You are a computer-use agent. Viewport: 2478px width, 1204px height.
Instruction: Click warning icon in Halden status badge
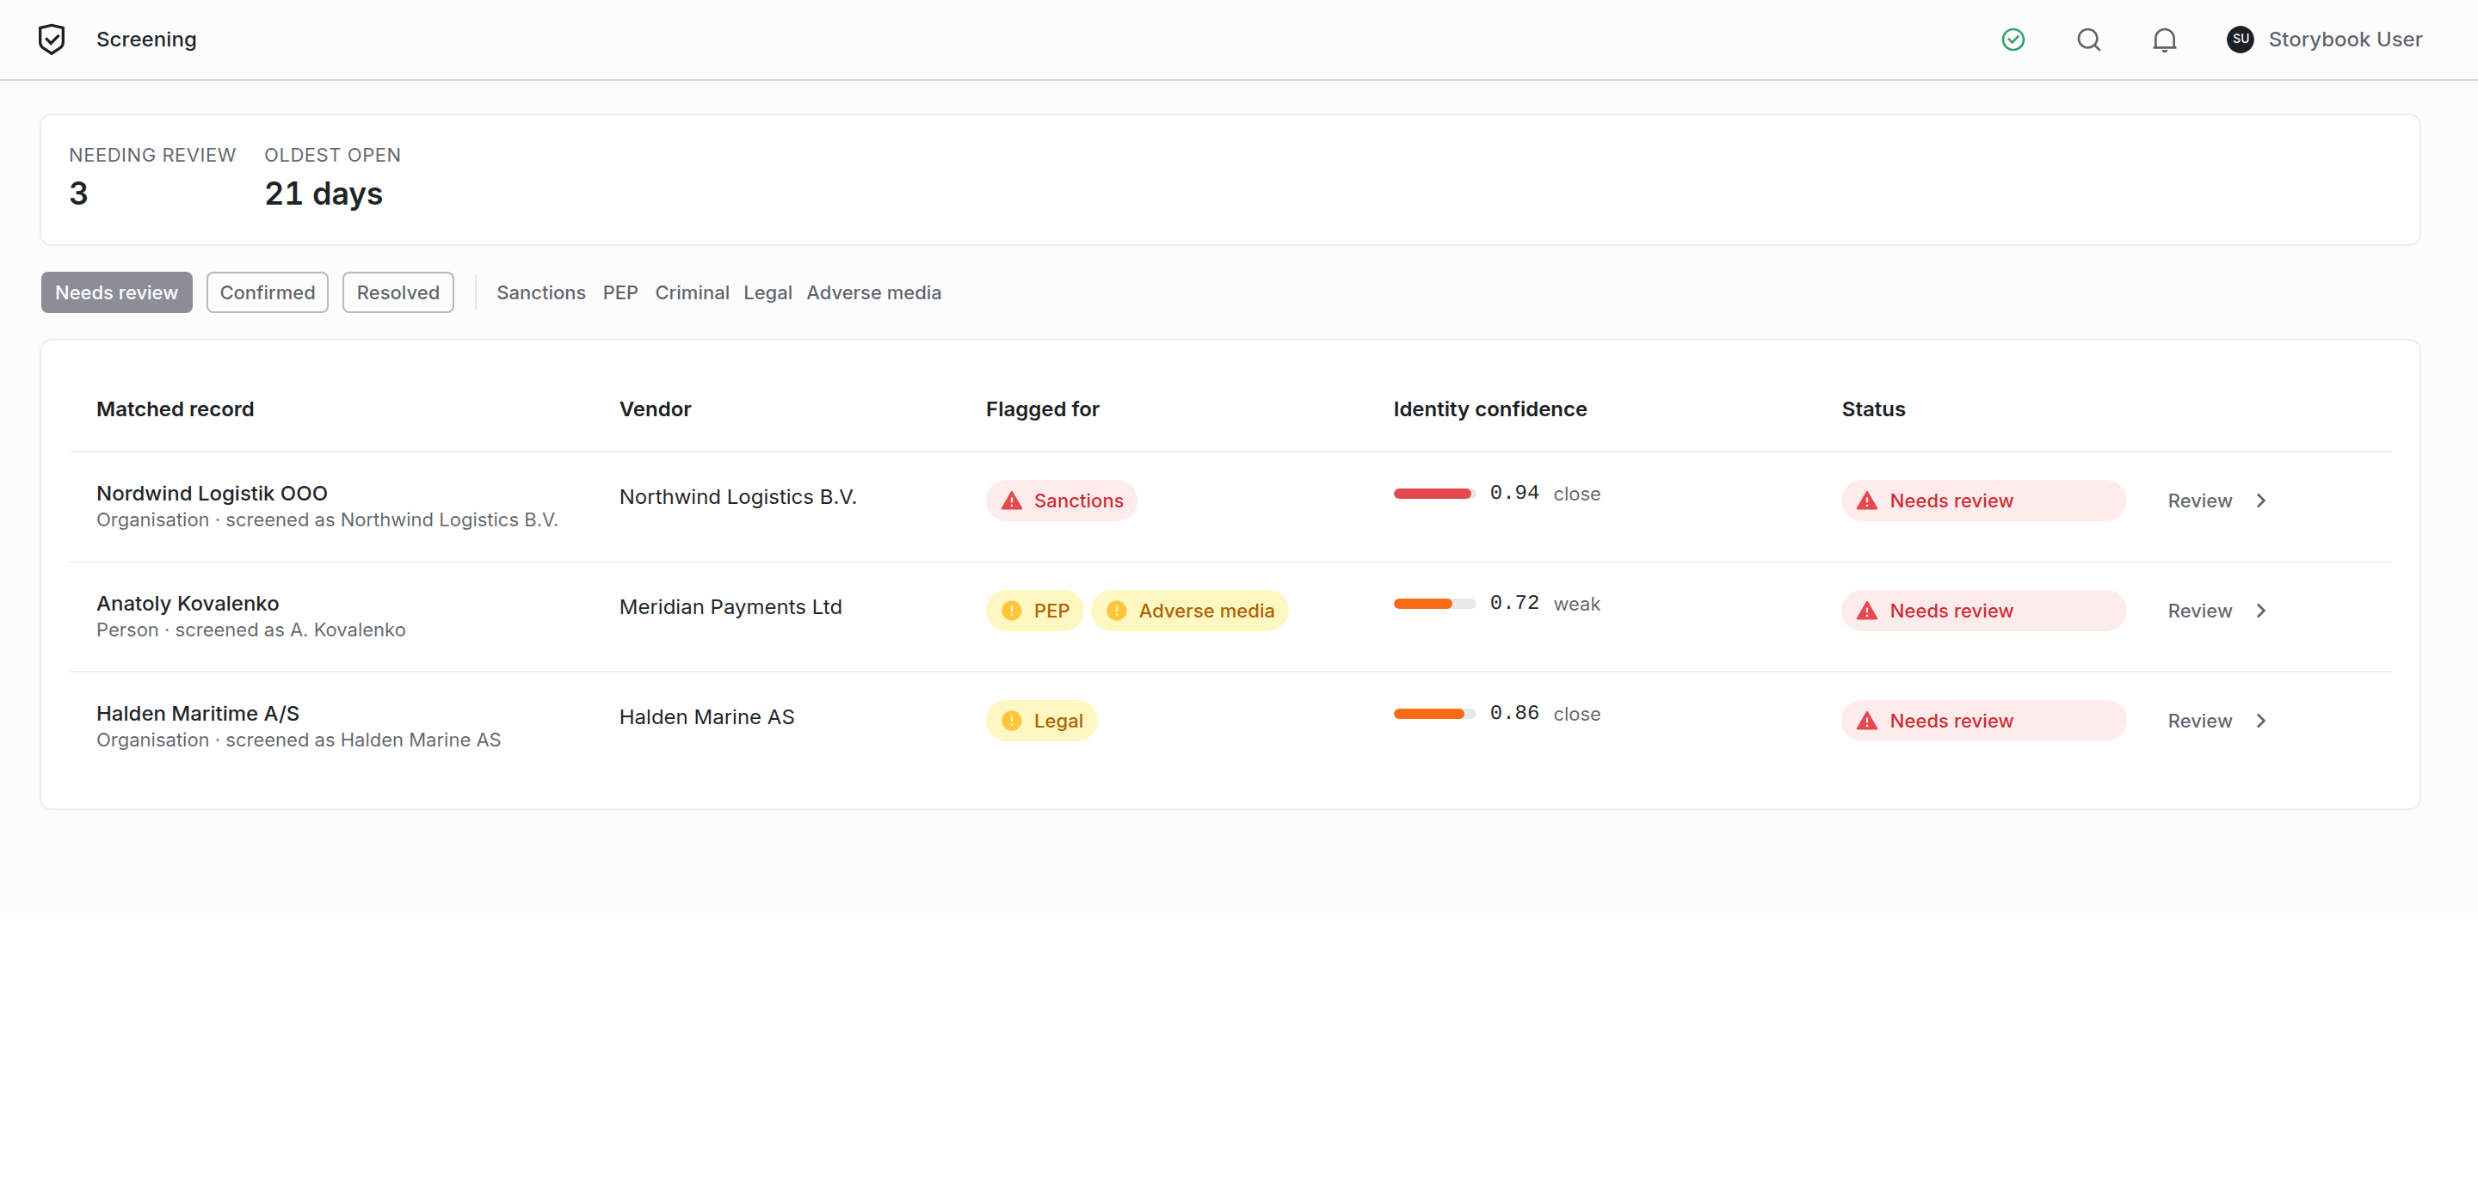(x=1867, y=722)
